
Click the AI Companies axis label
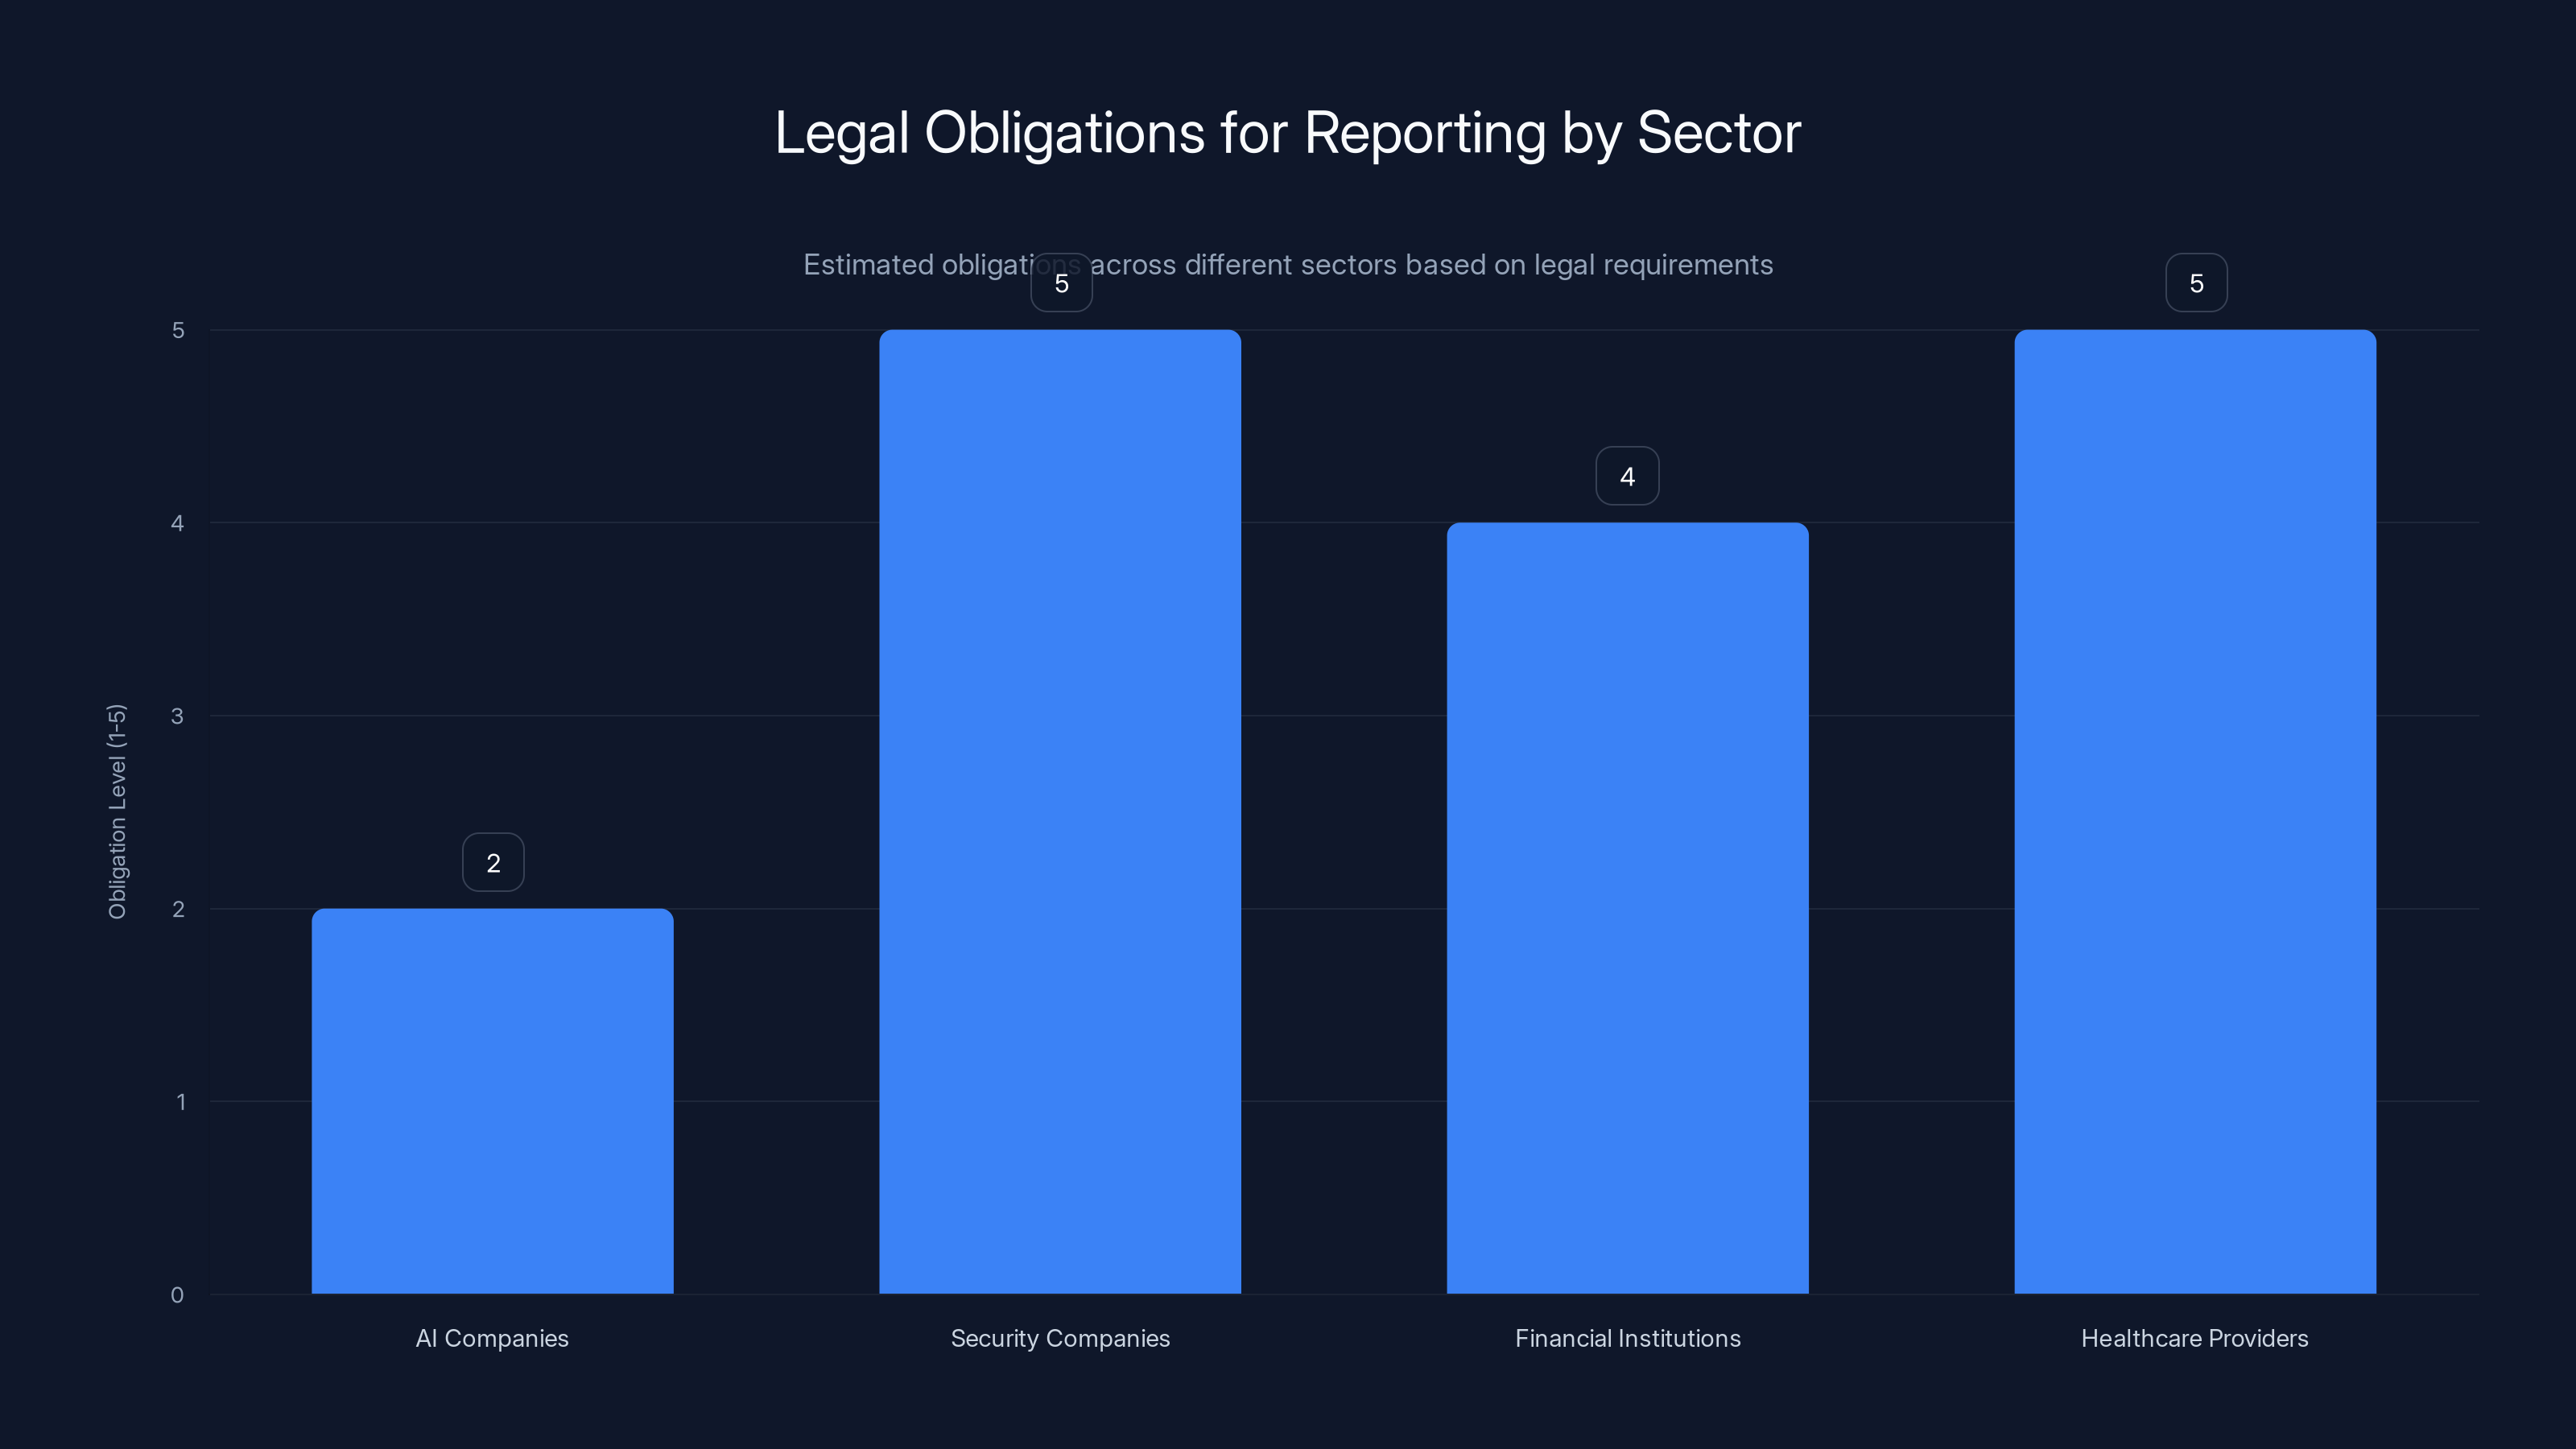coord(492,1338)
